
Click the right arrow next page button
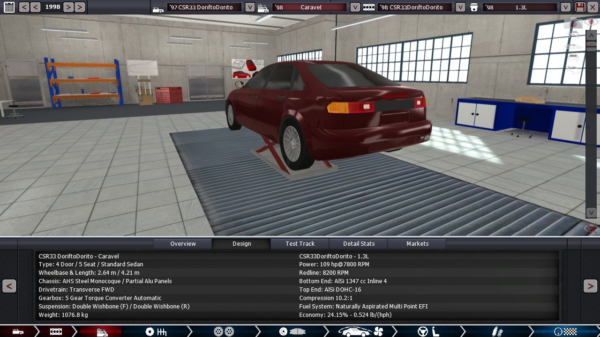[x=590, y=286]
